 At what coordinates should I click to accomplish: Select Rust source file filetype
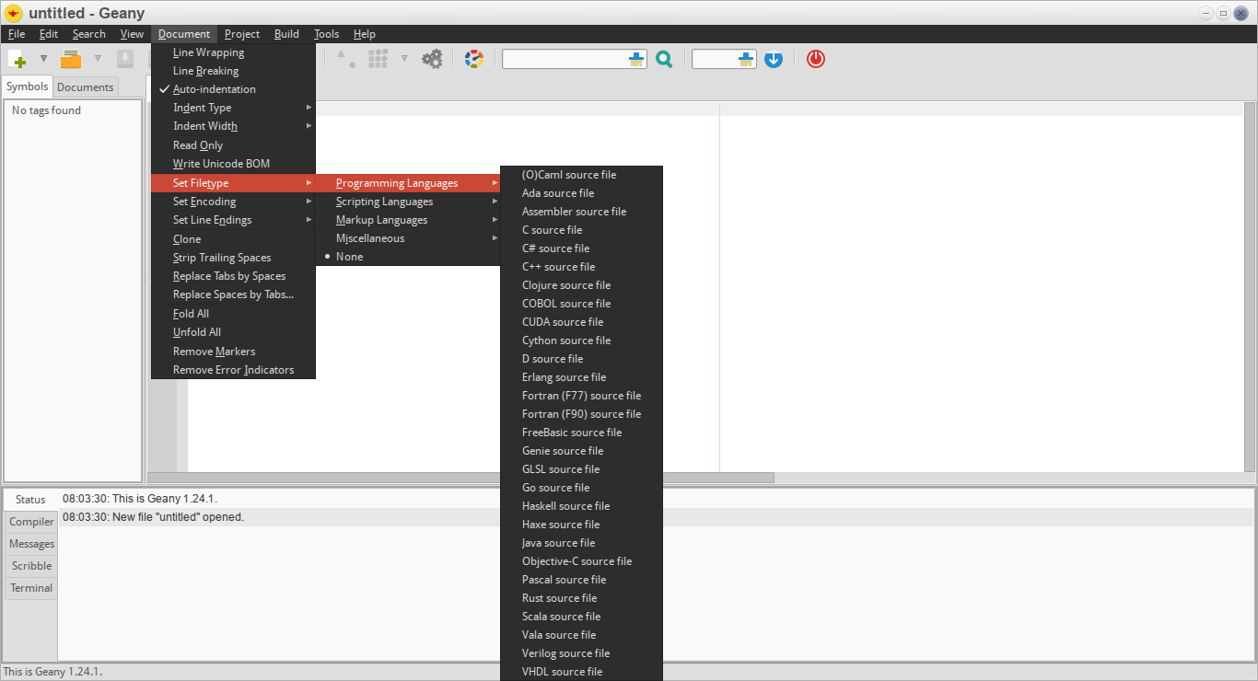(x=581, y=598)
